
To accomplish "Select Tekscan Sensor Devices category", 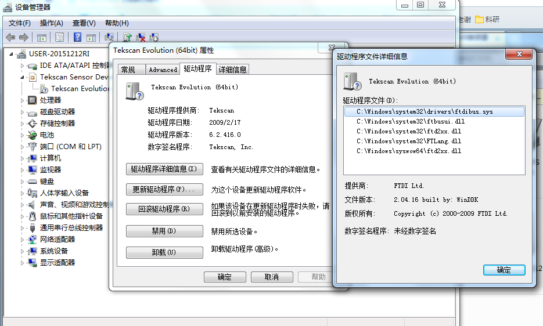I will (x=74, y=77).
